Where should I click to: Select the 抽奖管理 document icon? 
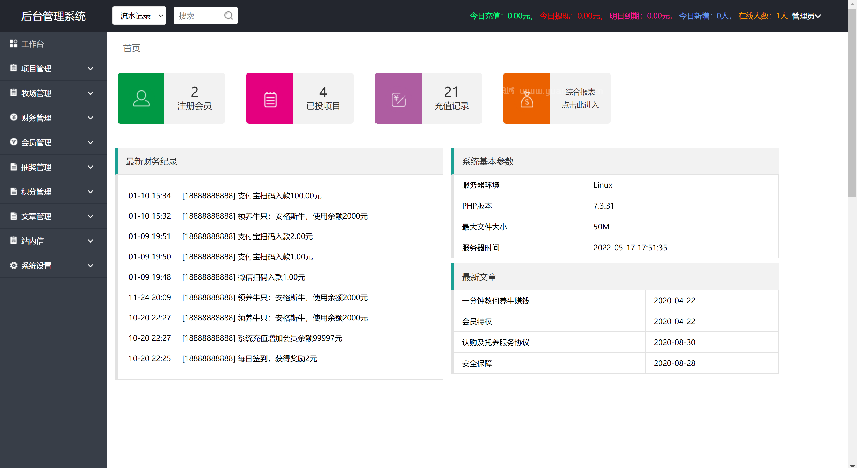click(x=14, y=167)
